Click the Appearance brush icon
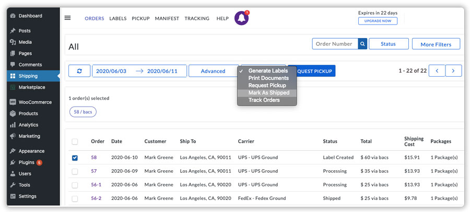470x212 pixels. pyautogui.click(x=13, y=151)
